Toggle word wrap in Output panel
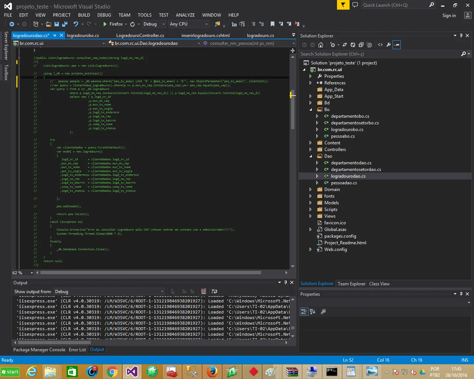 tap(214, 292)
